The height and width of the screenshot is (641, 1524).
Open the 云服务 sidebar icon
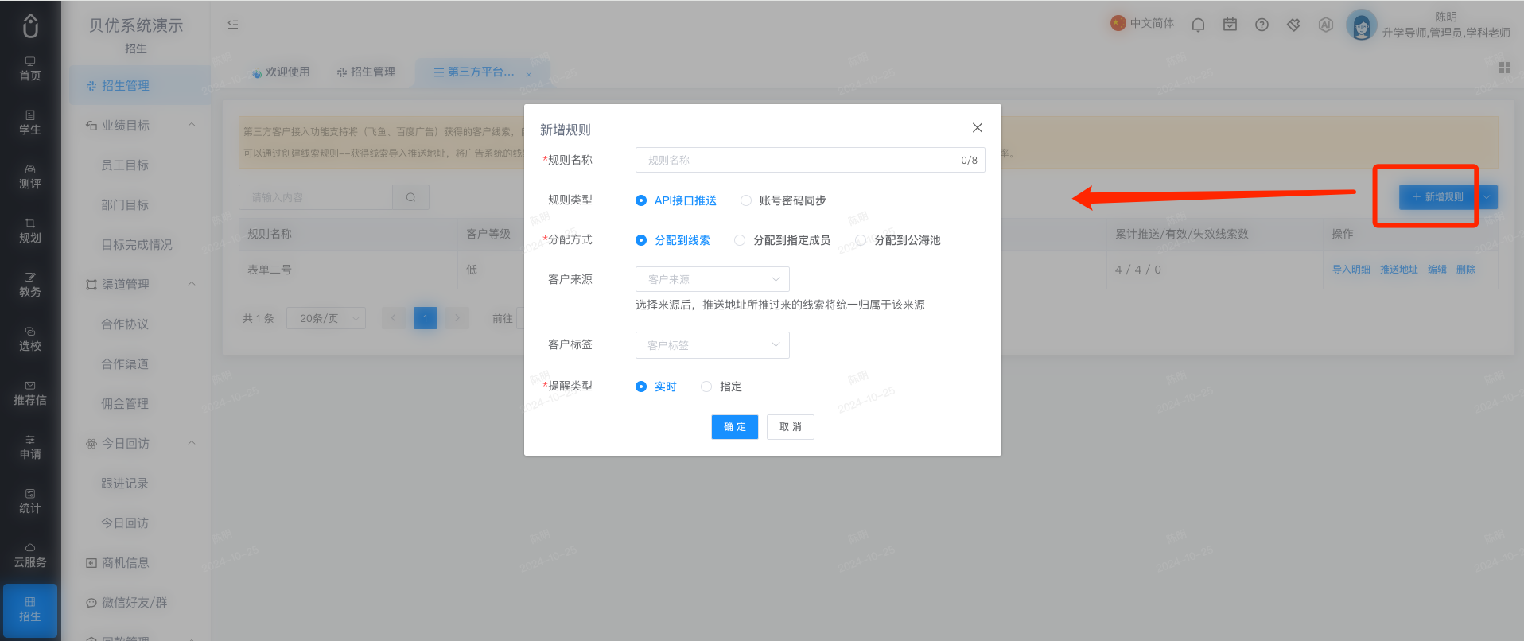coord(30,556)
